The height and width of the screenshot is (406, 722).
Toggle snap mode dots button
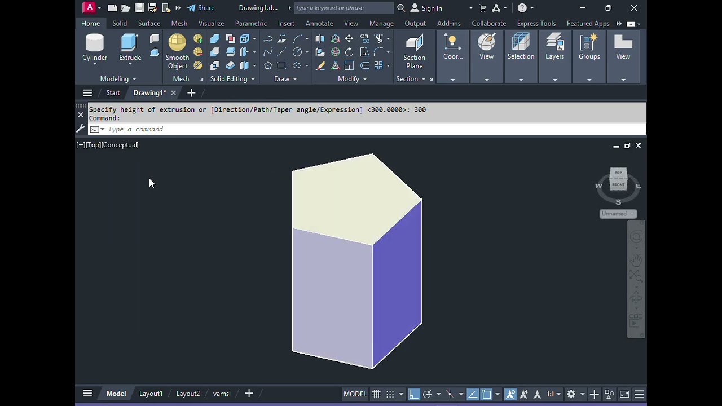click(x=390, y=394)
